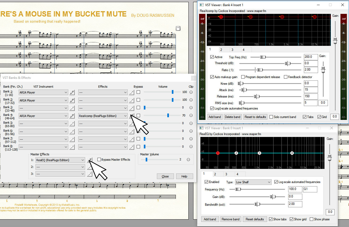Click the clip indicator for Bank 1

(x=191, y=92)
